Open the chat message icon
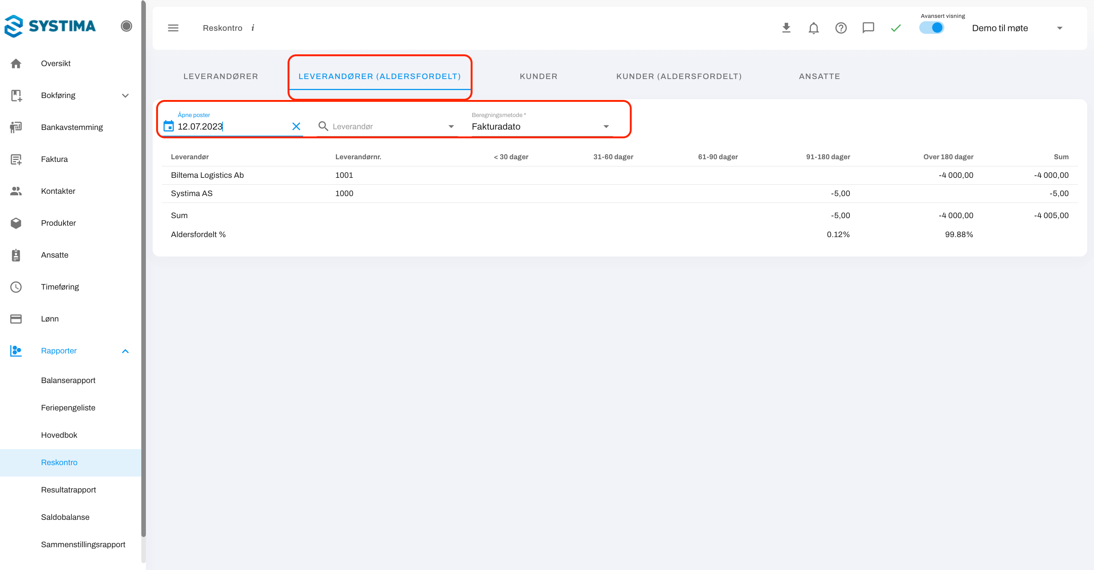Image resolution: width=1094 pixels, height=570 pixels. tap(868, 28)
